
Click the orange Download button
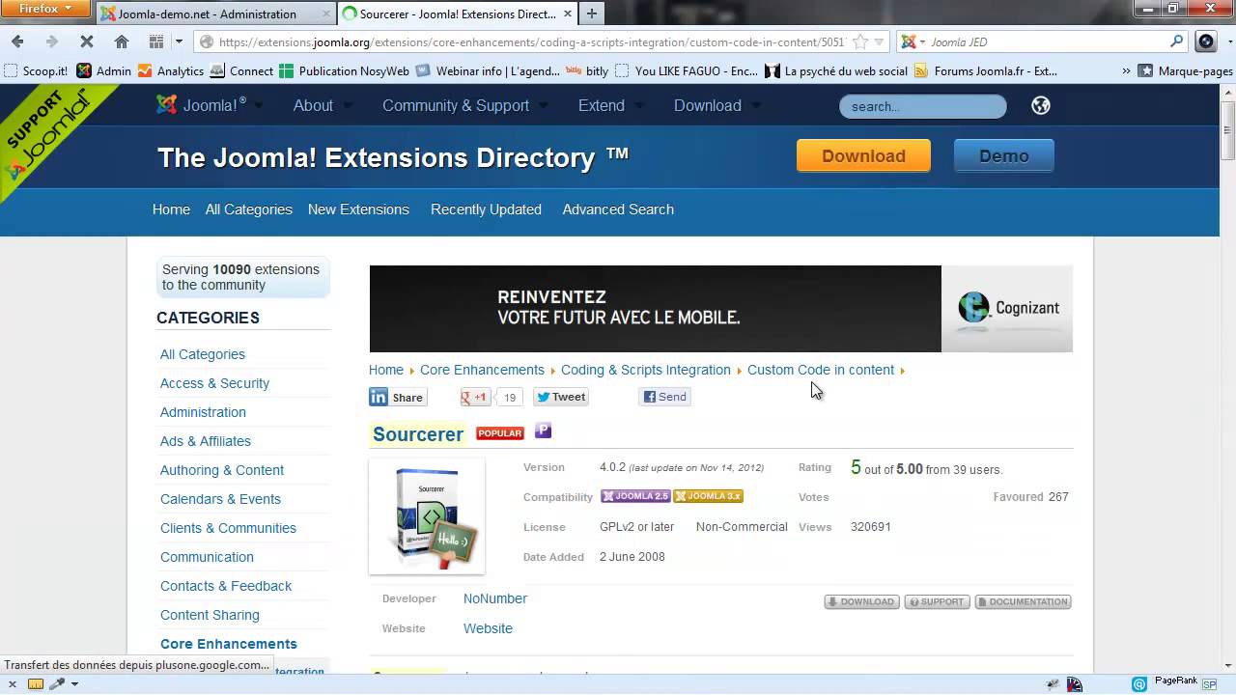pos(863,156)
